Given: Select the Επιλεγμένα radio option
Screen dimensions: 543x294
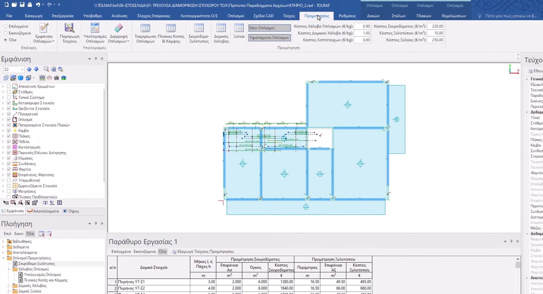Looking at the screenshot, I should (x=5, y=26).
